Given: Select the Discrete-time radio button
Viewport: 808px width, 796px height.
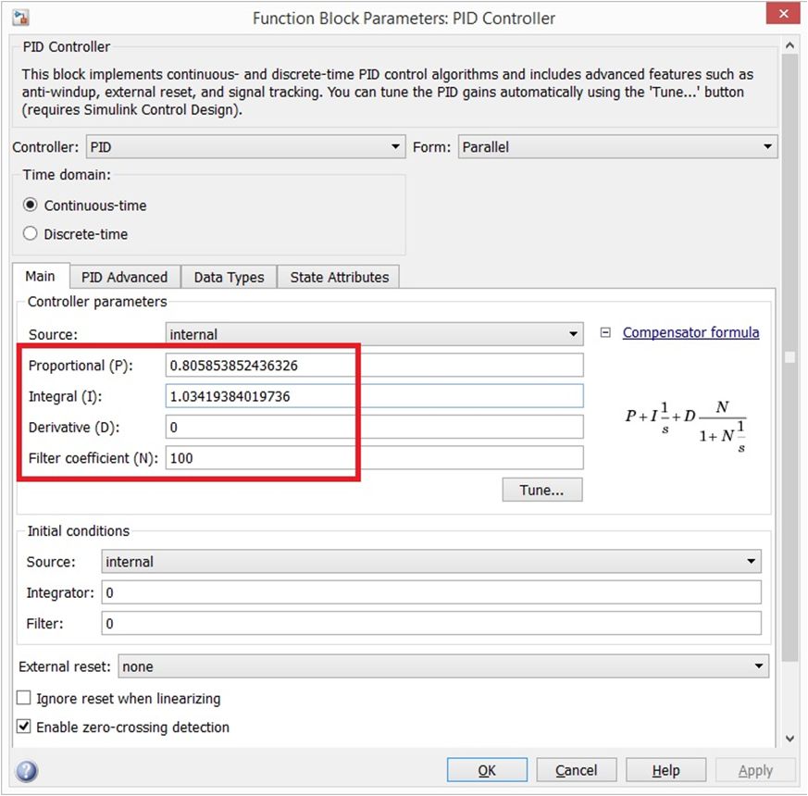Looking at the screenshot, I should click(x=31, y=233).
